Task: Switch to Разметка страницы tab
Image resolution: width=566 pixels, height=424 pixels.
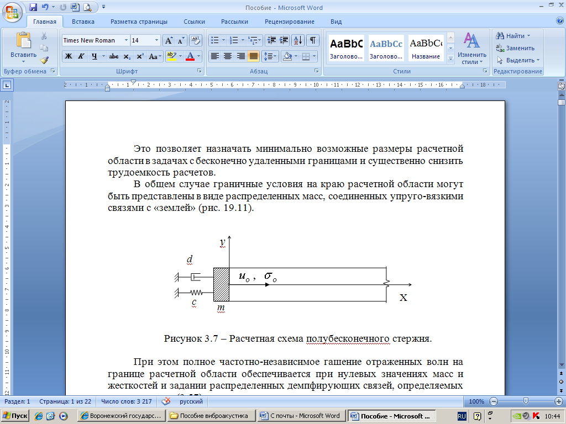Action: [x=139, y=22]
